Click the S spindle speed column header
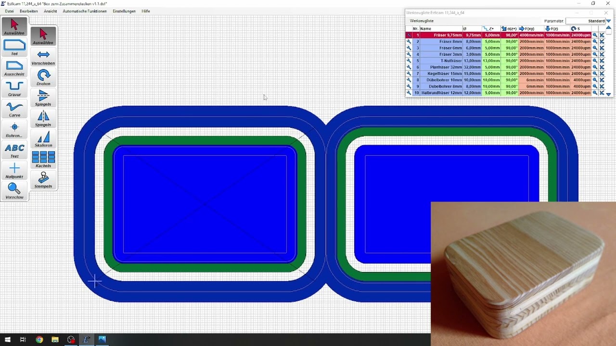616x346 pixels. (x=580, y=29)
